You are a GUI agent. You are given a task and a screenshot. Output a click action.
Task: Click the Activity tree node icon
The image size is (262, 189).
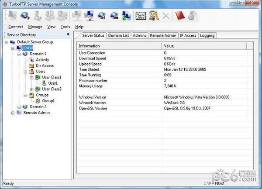point(31,60)
